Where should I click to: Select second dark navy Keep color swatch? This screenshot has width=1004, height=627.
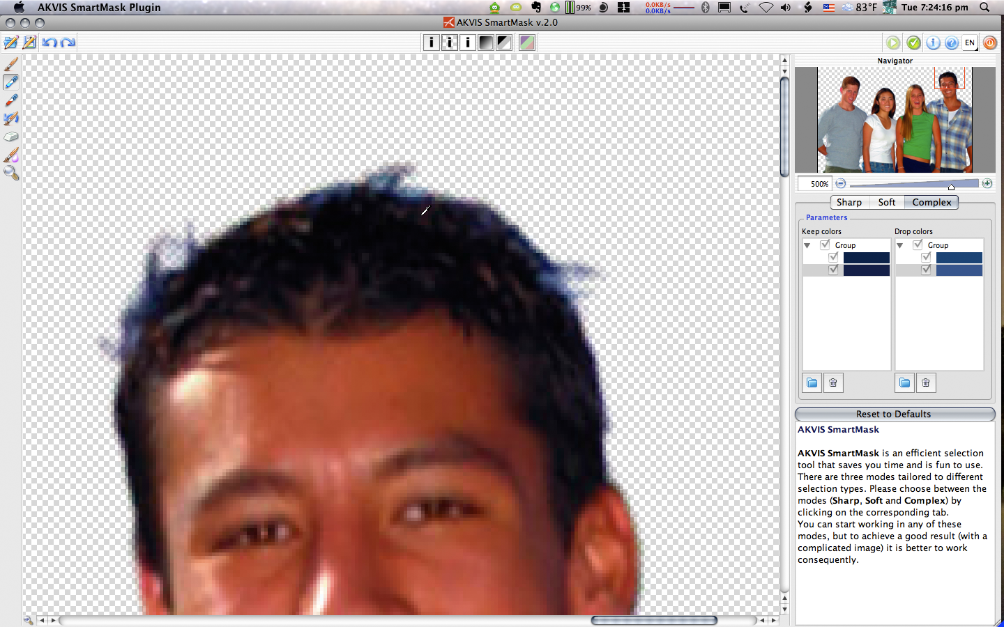click(x=867, y=270)
